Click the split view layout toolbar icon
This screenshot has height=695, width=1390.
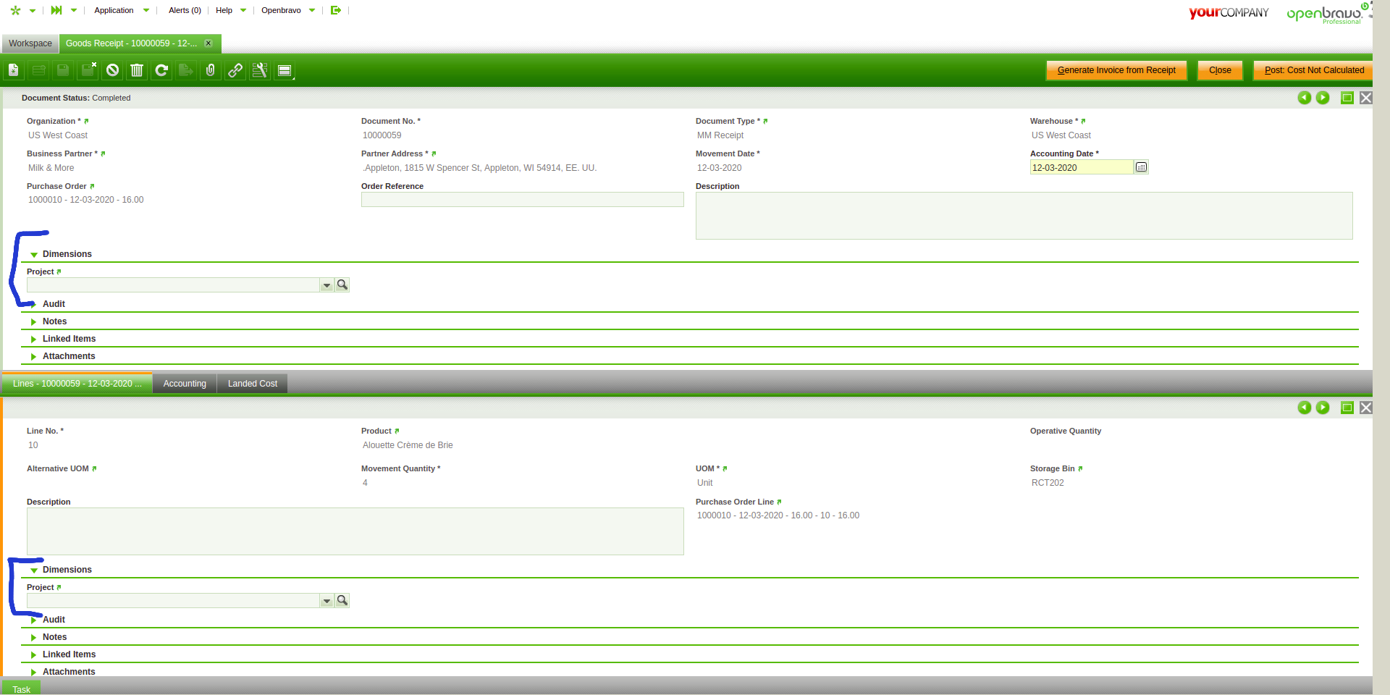(285, 70)
